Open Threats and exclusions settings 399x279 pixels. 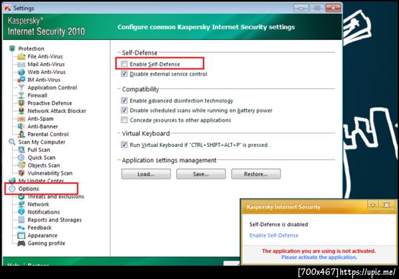pyautogui.click(x=56, y=197)
